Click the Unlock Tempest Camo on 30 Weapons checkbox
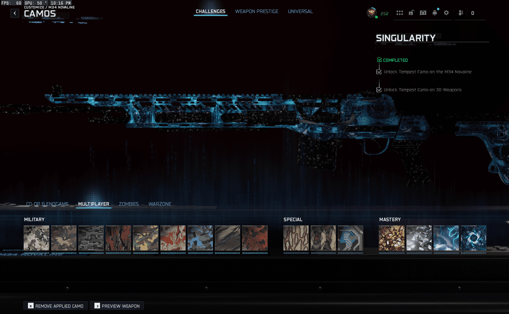Image resolution: width=509 pixels, height=314 pixels. [379, 90]
